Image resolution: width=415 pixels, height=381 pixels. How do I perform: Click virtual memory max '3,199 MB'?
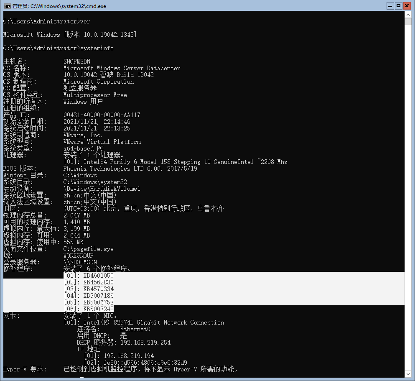[x=77, y=229]
